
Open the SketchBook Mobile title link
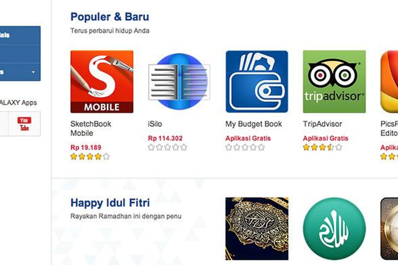click(91, 129)
